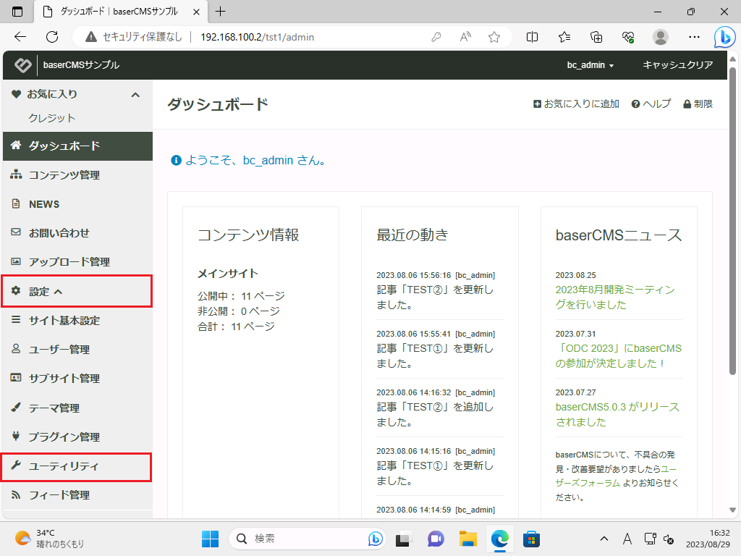Click the browser address bar URL
This screenshot has height=556, width=741.
click(257, 37)
